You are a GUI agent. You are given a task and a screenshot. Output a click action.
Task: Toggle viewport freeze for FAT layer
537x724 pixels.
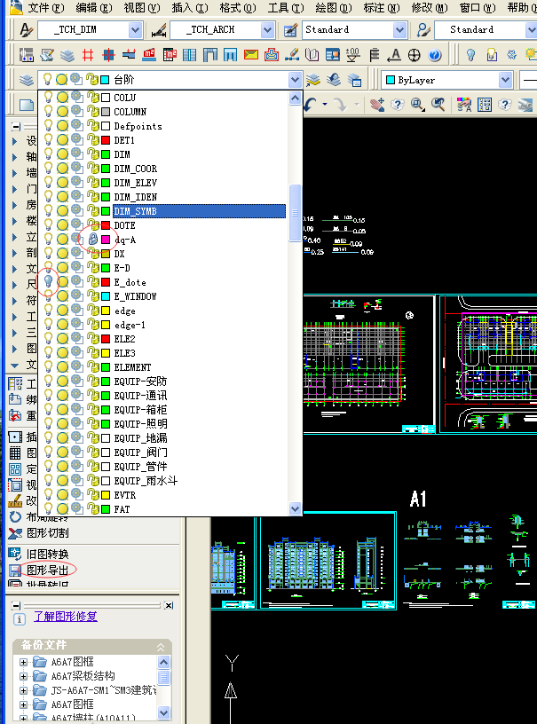click(77, 508)
